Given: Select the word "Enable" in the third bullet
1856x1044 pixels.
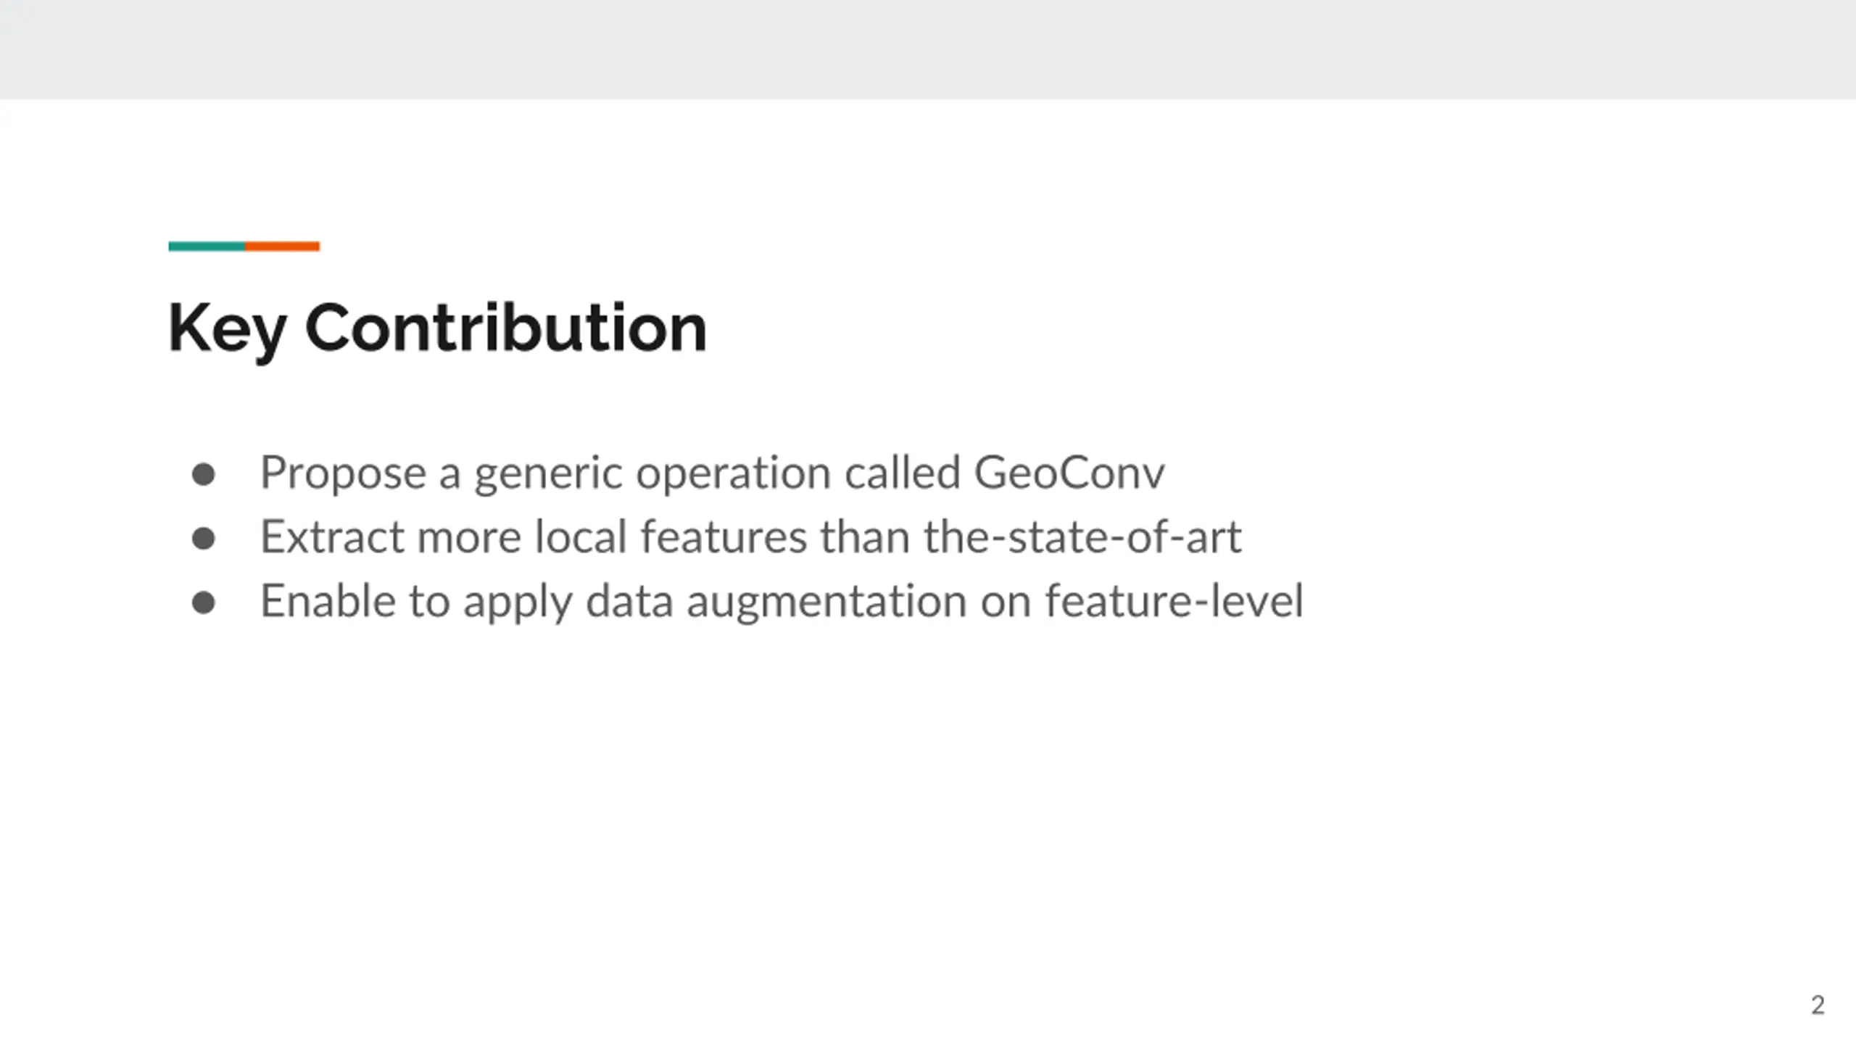Looking at the screenshot, I should tap(328, 601).
